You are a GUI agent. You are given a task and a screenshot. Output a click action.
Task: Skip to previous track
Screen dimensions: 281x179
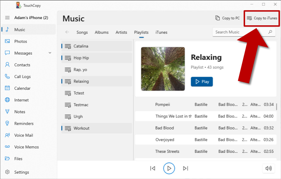153,168
